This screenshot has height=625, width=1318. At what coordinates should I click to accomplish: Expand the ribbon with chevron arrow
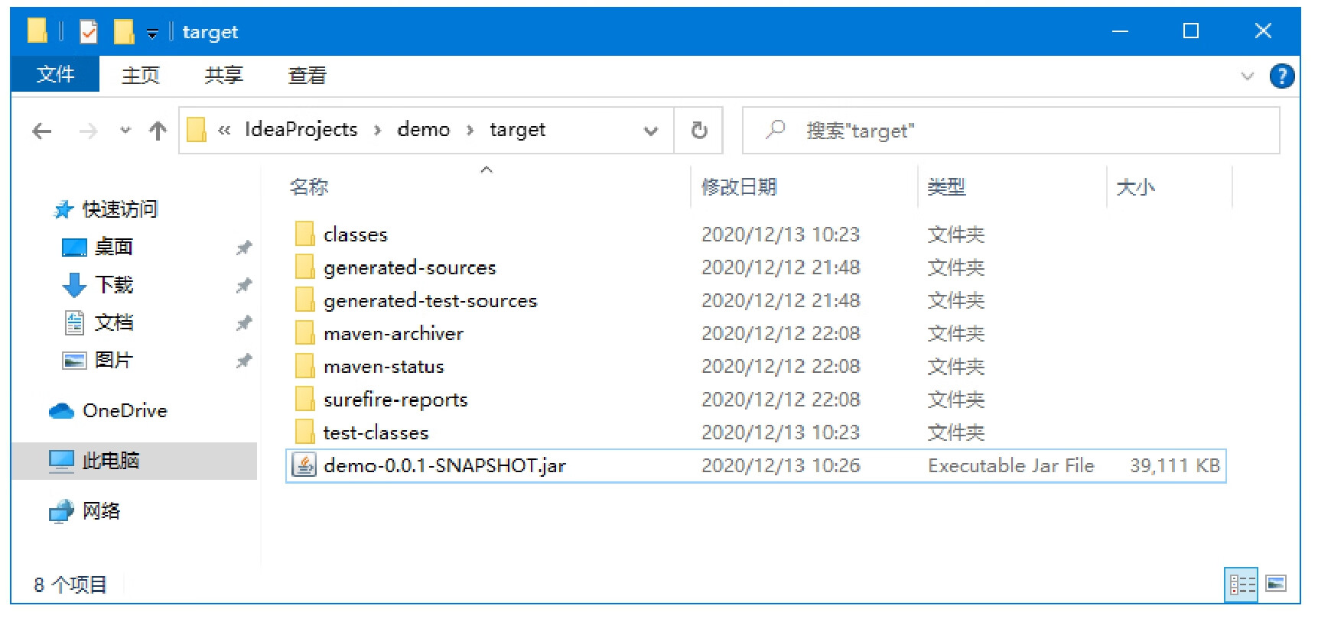tap(1247, 76)
